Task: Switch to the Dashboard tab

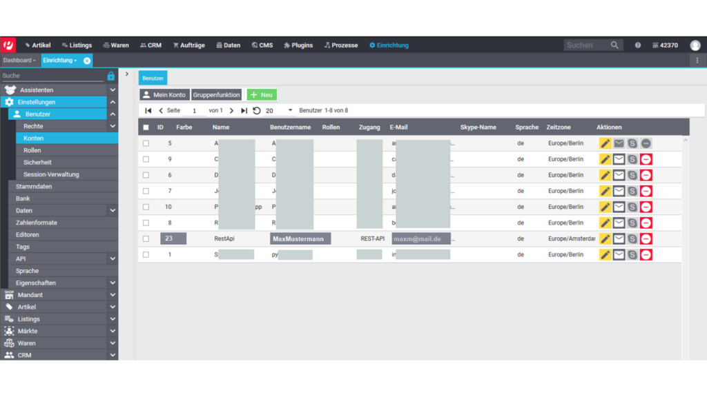Action: pyautogui.click(x=19, y=61)
